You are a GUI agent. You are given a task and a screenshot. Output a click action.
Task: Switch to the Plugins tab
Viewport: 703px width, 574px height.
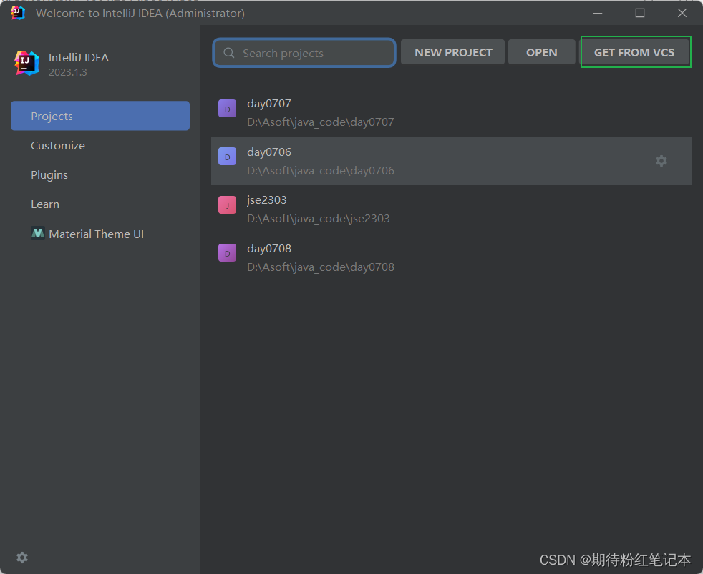[x=100, y=174]
